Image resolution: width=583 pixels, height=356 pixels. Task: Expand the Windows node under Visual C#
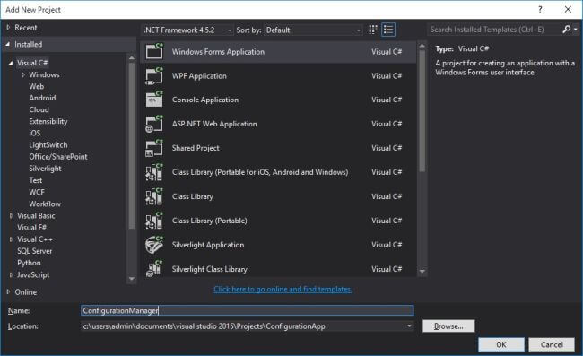click(23, 74)
